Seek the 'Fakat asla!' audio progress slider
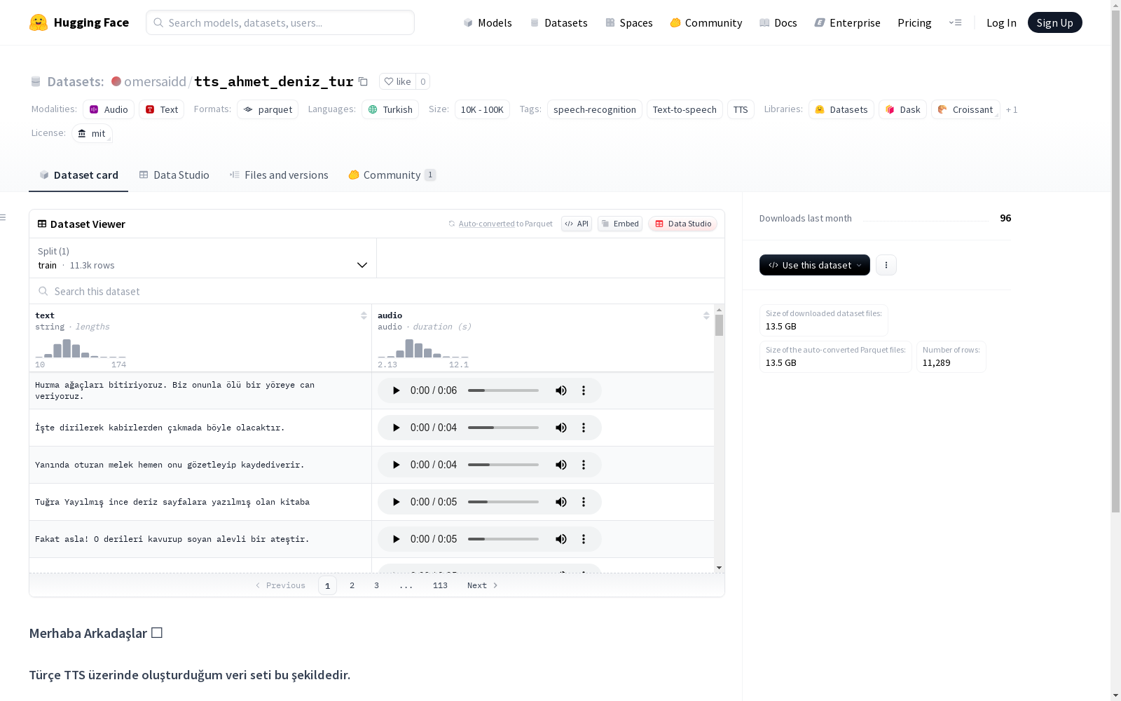 pyautogui.click(x=503, y=539)
